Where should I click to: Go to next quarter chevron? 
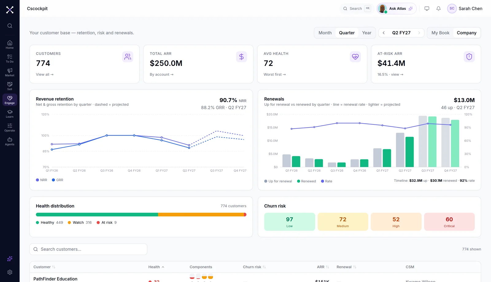[419, 33]
